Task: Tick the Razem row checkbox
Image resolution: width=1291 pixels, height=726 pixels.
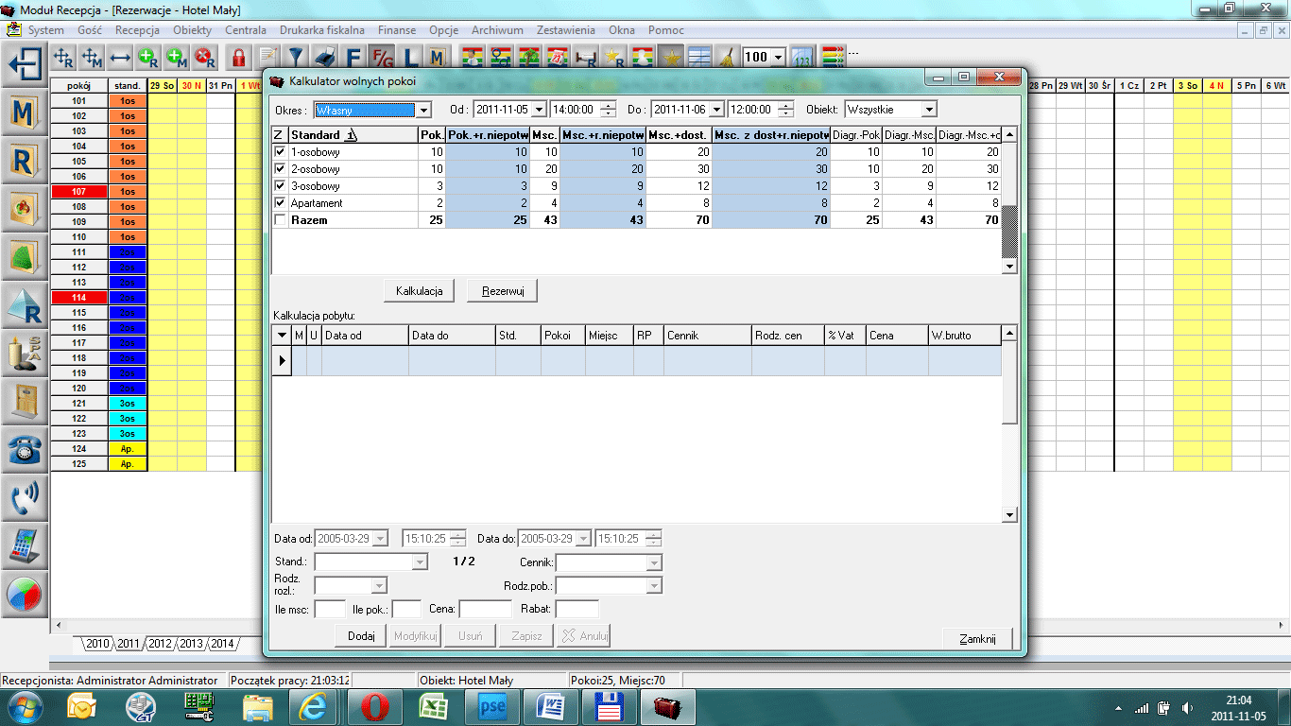Action: pos(279,220)
